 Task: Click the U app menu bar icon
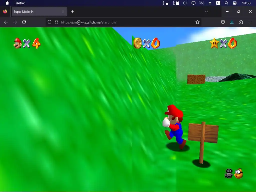click(x=218, y=3)
